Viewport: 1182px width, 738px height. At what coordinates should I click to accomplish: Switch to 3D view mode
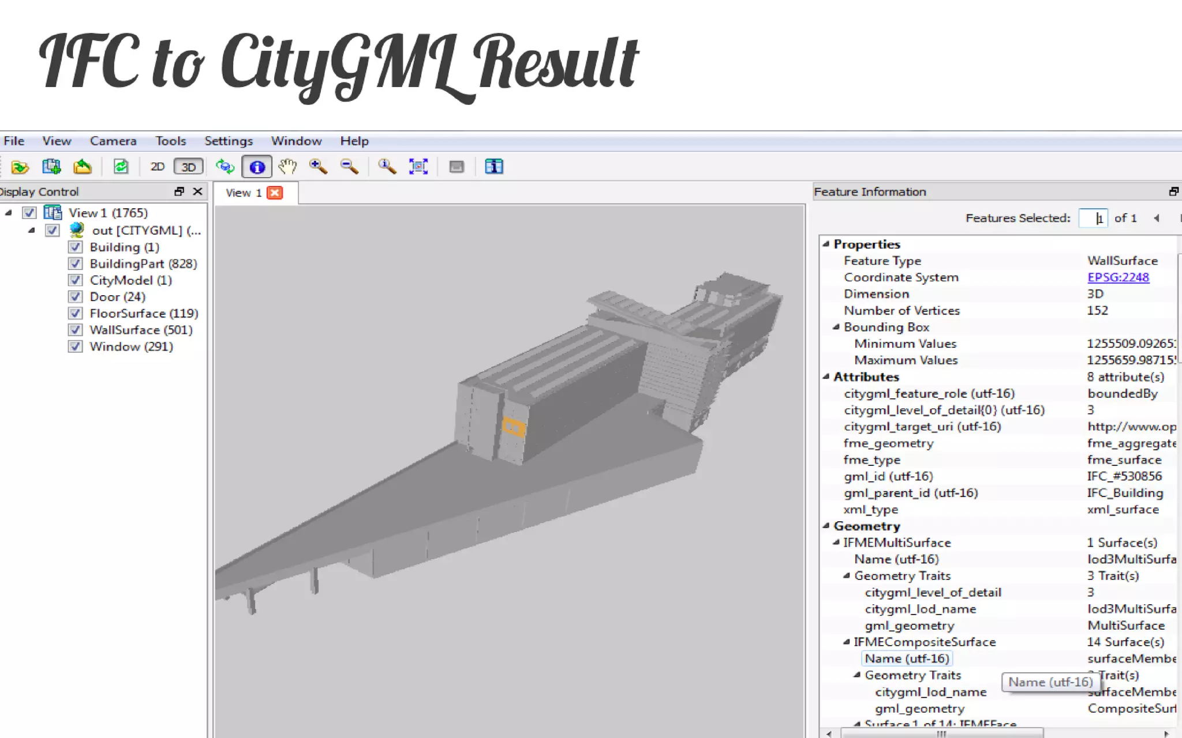[189, 167]
